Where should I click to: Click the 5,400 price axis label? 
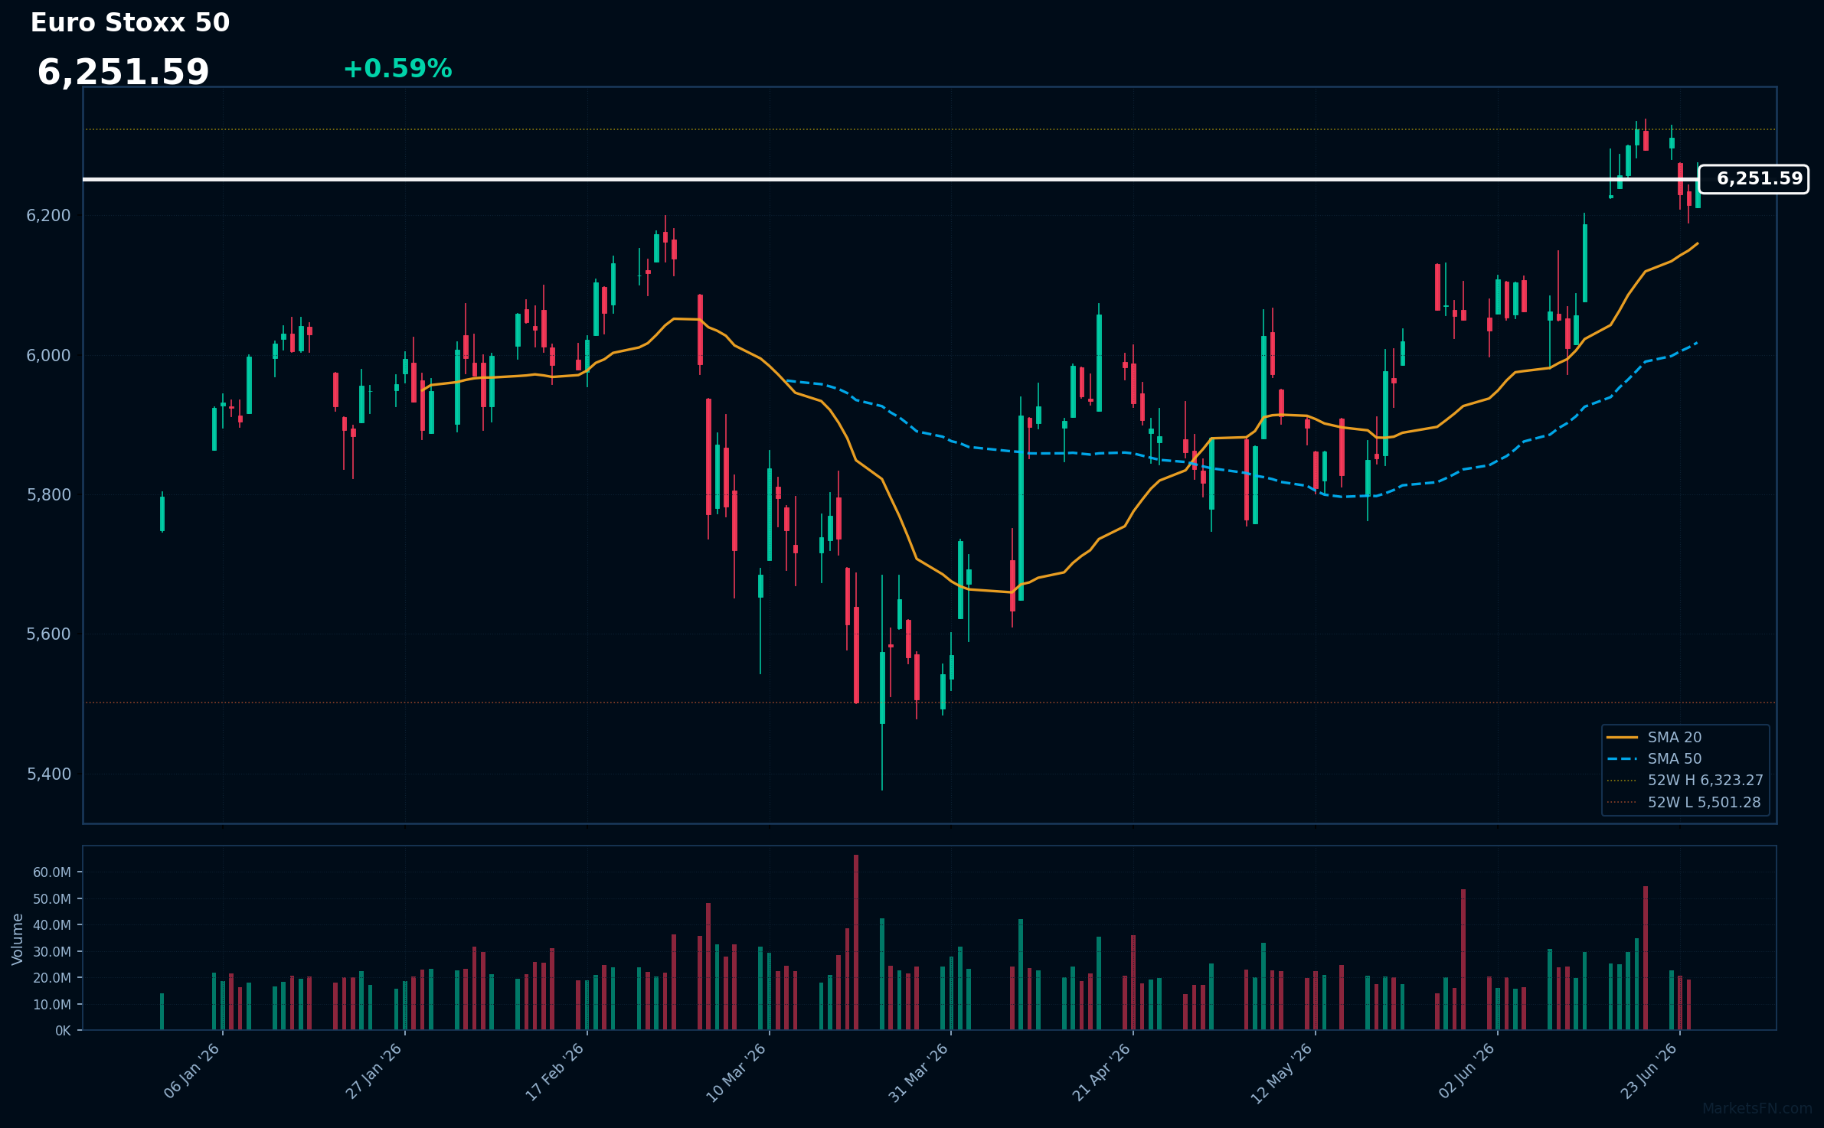point(48,774)
